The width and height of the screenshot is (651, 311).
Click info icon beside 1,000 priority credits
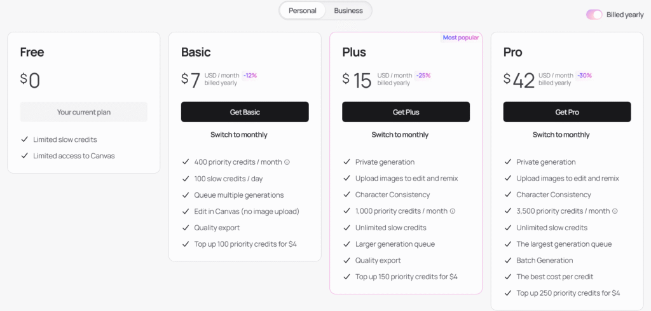pos(453,211)
